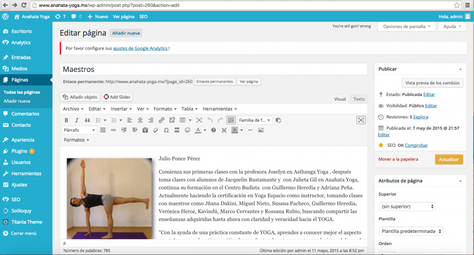The image size is (474, 255).
Task: Open the Formato menu in the editor
Action: 165,109
